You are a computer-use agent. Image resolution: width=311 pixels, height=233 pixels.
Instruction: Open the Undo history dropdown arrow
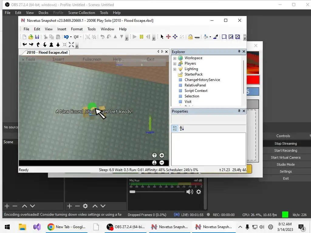[x=71, y=37]
